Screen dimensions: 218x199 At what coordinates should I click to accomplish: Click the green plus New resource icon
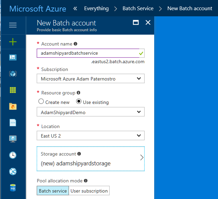13,42
